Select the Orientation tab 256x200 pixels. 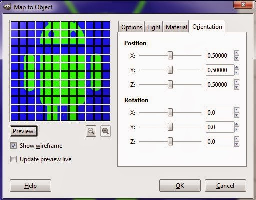(x=207, y=26)
